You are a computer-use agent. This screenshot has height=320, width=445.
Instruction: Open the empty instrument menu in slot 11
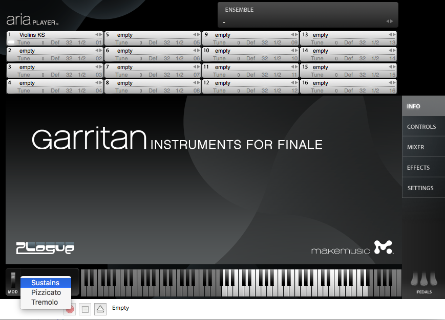(x=222, y=67)
